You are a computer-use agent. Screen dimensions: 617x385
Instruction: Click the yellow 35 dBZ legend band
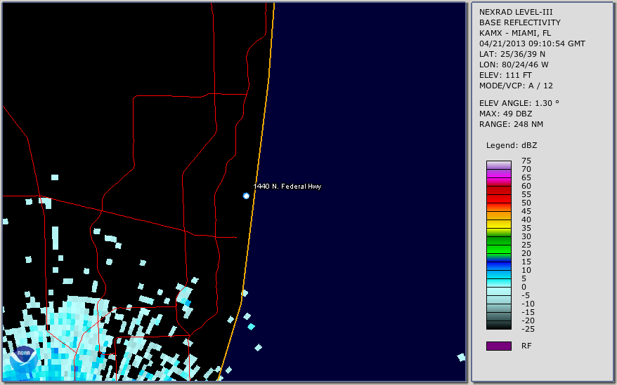498,224
